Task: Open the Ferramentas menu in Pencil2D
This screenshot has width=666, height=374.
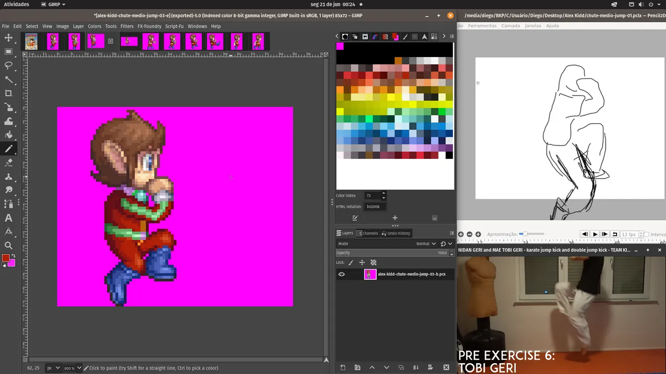Action: pos(482,25)
